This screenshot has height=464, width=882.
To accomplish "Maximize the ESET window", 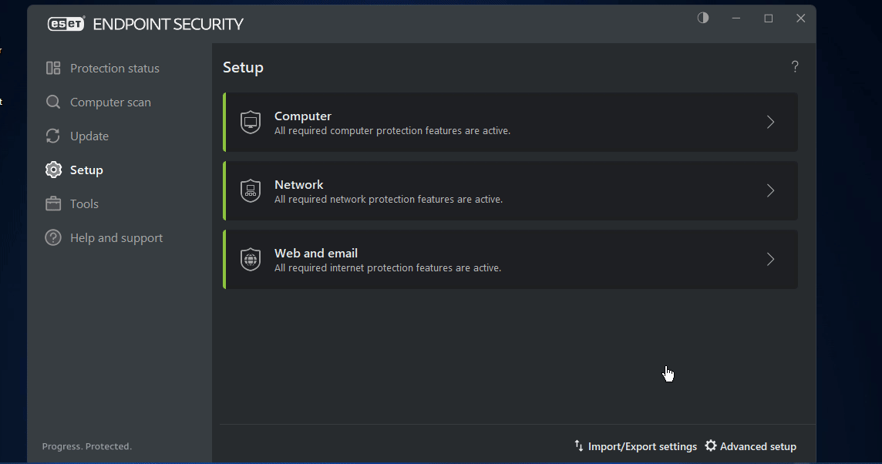I will [769, 18].
